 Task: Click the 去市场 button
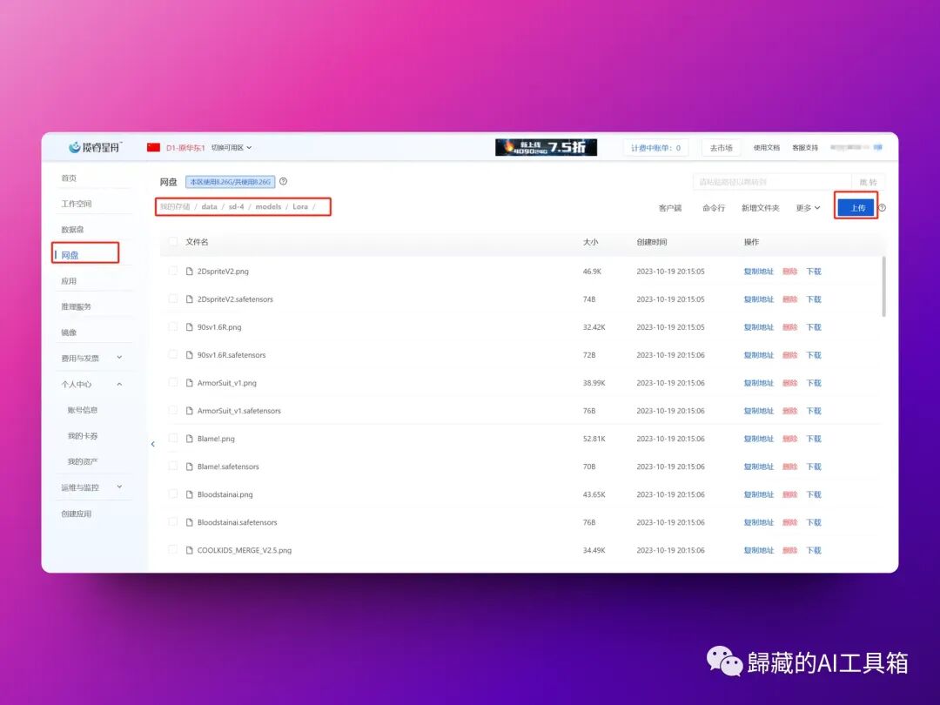tap(722, 147)
